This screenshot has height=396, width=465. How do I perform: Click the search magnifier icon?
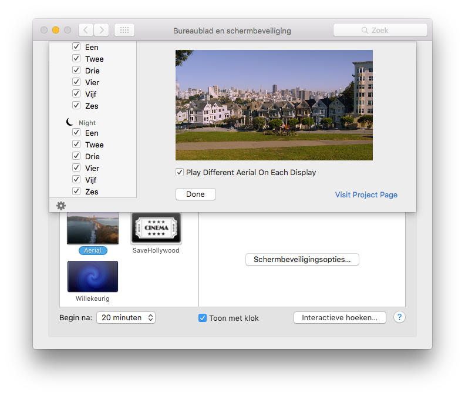point(365,31)
